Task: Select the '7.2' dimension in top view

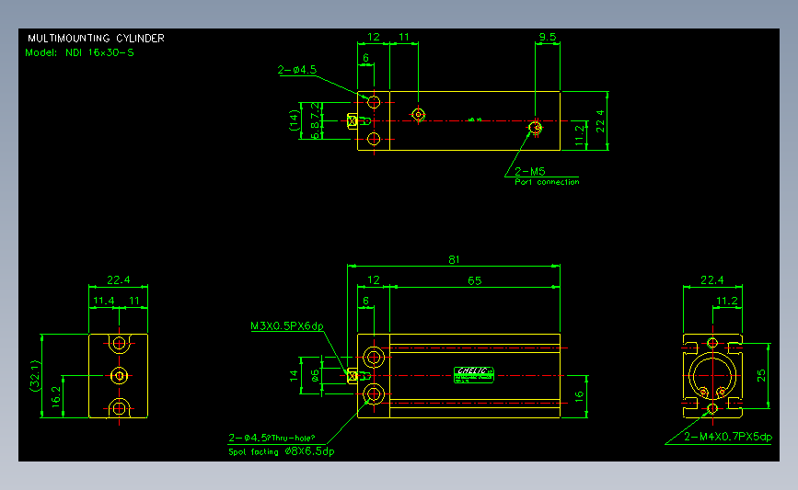Action: pyautogui.click(x=316, y=109)
